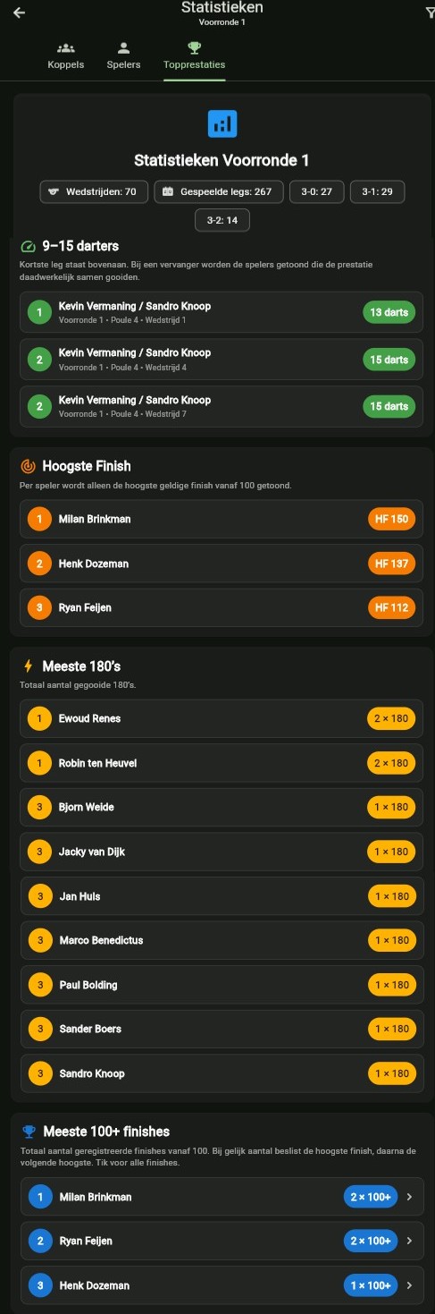Image resolution: width=435 pixels, height=1314 pixels.
Task: Select the Gespeelde legs: 267 chip
Action: point(219,191)
